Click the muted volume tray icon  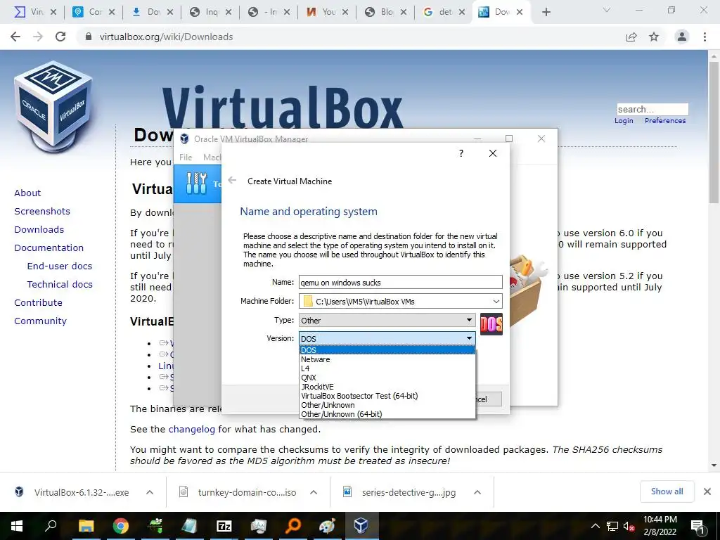click(629, 526)
